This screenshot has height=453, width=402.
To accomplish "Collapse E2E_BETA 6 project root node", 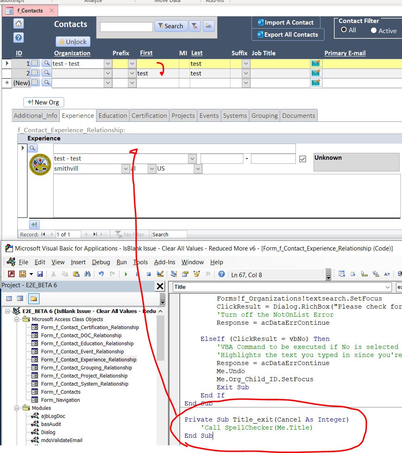I will coord(8,311).
